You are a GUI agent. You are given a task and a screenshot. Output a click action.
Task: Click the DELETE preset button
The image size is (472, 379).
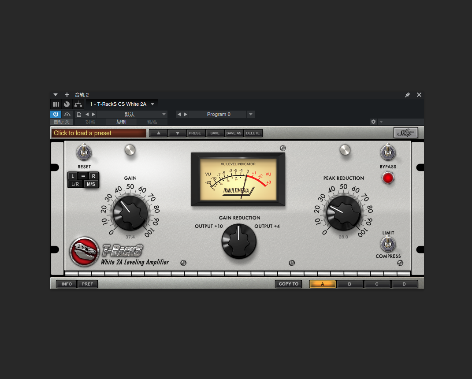click(253, 133)
